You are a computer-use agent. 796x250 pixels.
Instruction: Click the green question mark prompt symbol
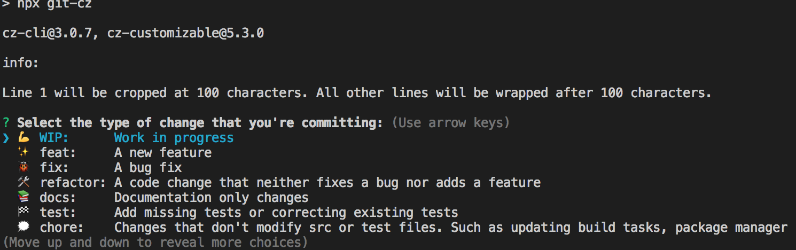(x=6, y=123)
